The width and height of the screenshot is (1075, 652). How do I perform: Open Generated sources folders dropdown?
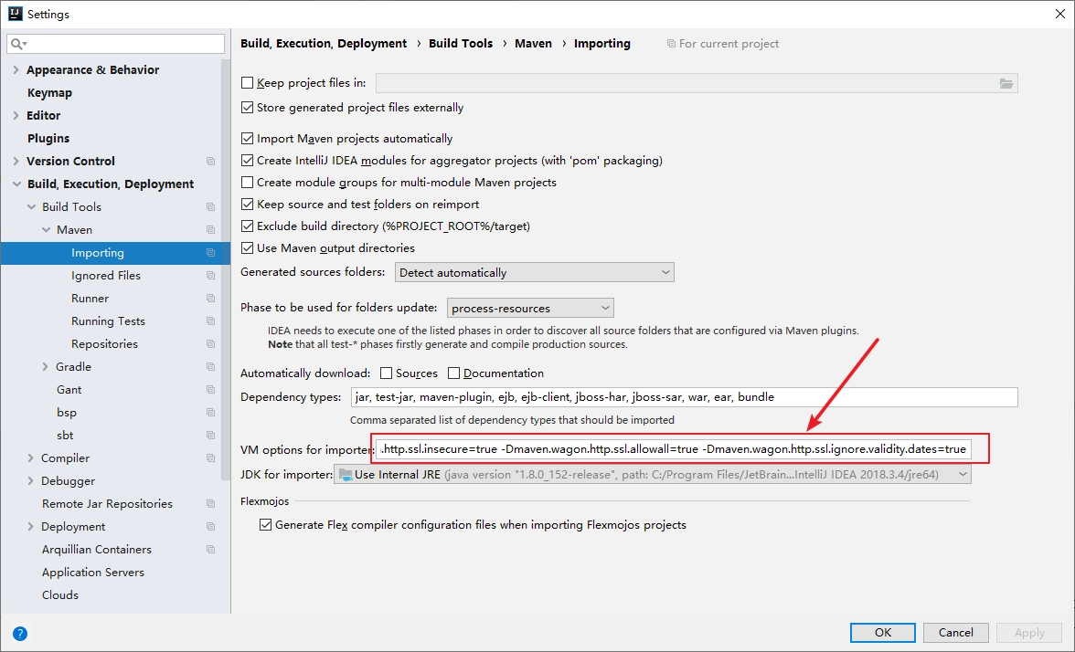tap(534, 272)
